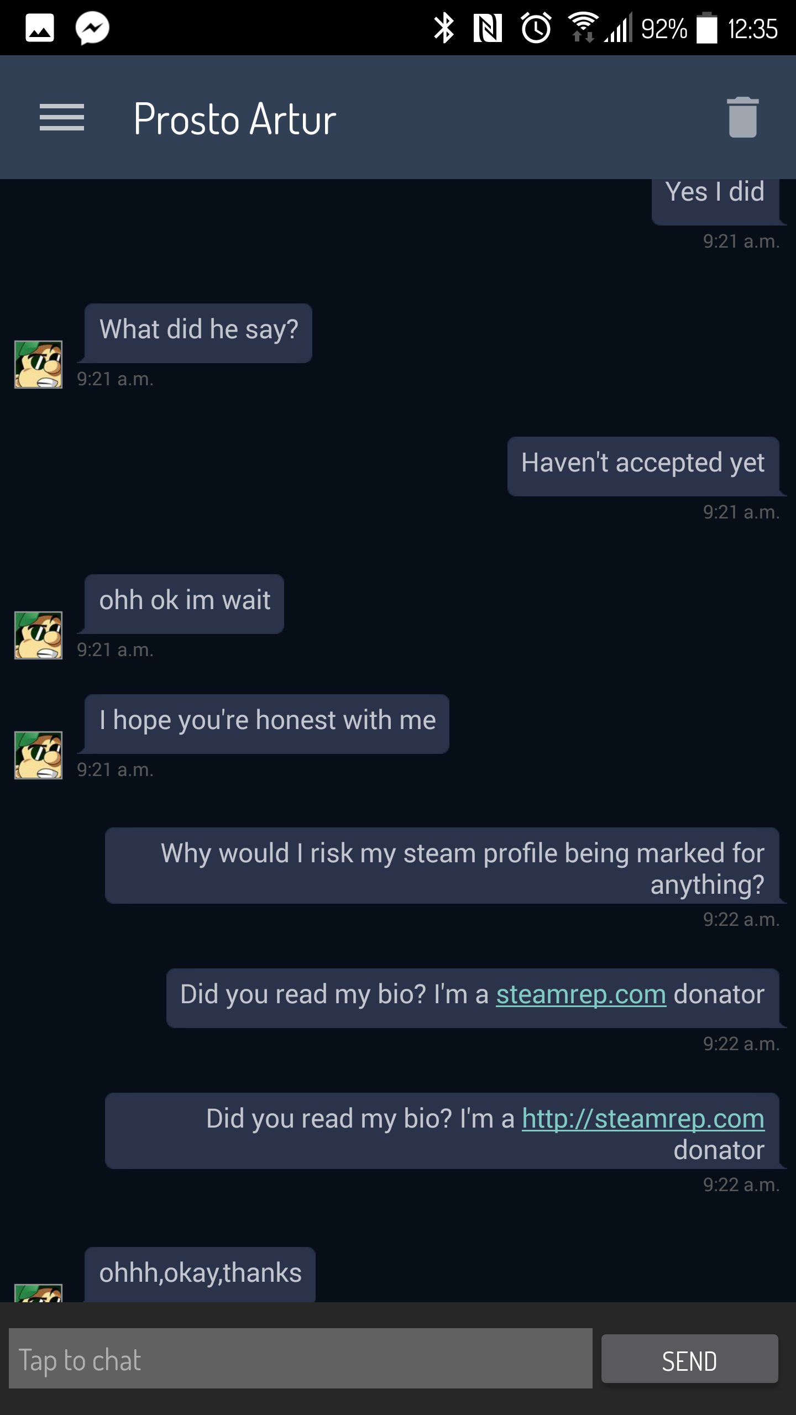Screen dimensions: 796x1415
Task: Tap the 'Why would I risk' message bubble
Action: pyautogui.click(x=442, y=866)
